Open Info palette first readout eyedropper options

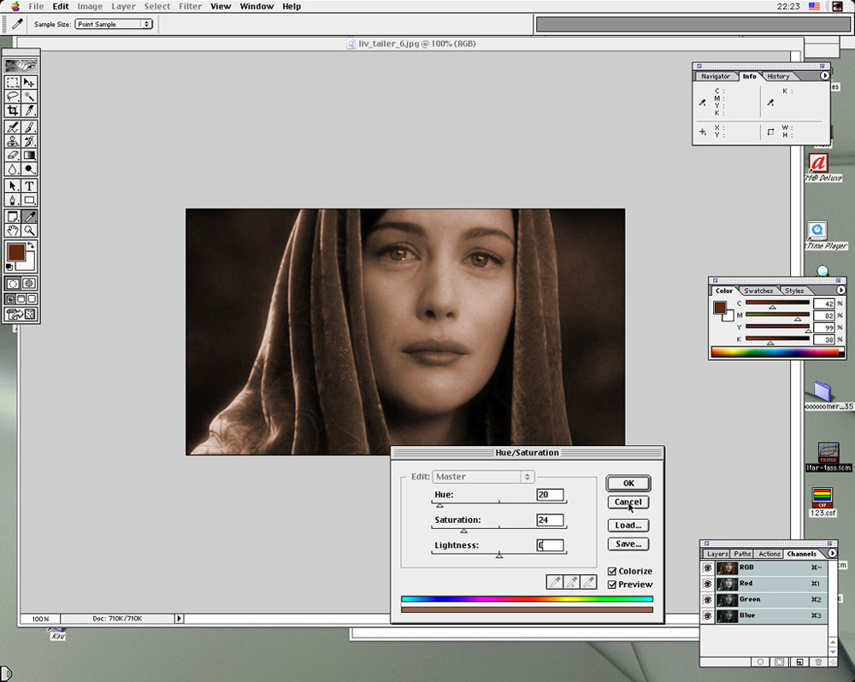702,103
